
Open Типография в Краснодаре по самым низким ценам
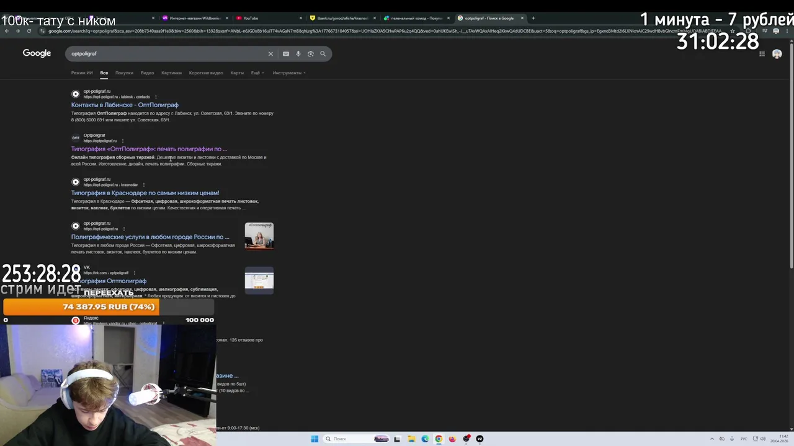[x=145, y=193]
